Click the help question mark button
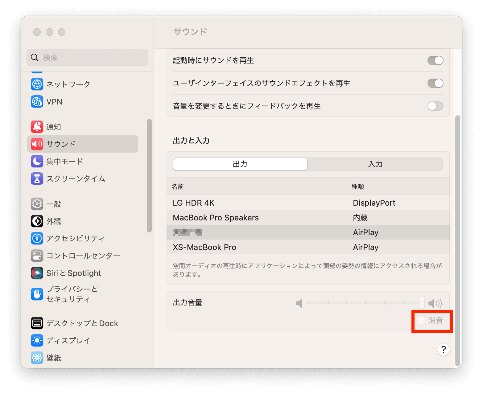 (443, 349)
